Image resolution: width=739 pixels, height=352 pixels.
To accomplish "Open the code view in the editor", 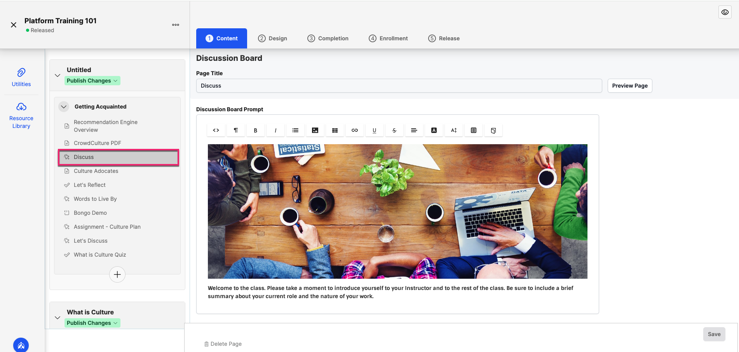I will click(216, 130).
